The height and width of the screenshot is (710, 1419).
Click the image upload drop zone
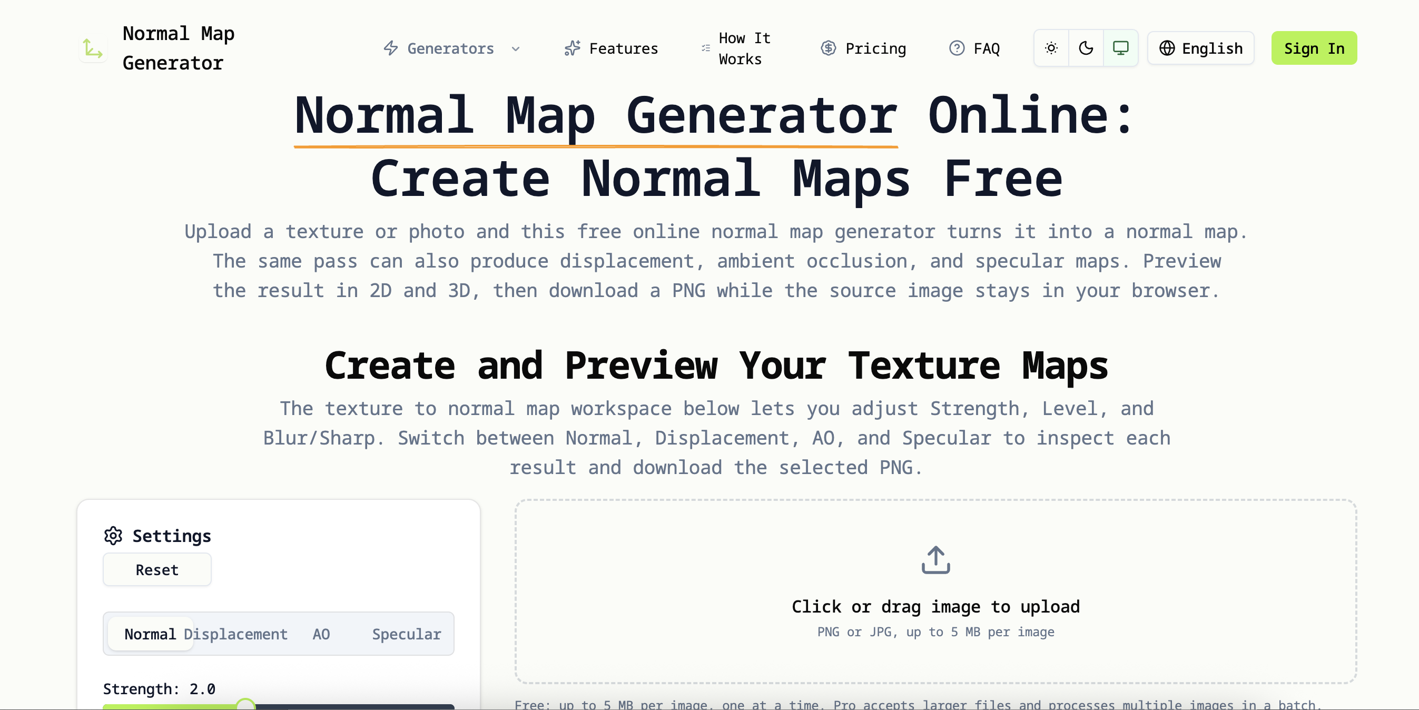[935, 591]
